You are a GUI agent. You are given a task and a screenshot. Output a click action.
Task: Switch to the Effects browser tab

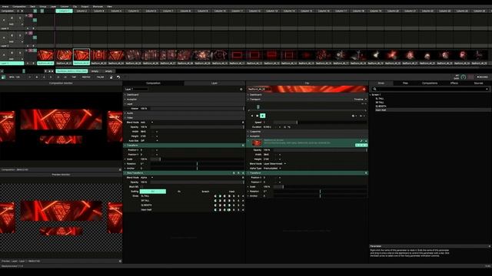point(454,84)
